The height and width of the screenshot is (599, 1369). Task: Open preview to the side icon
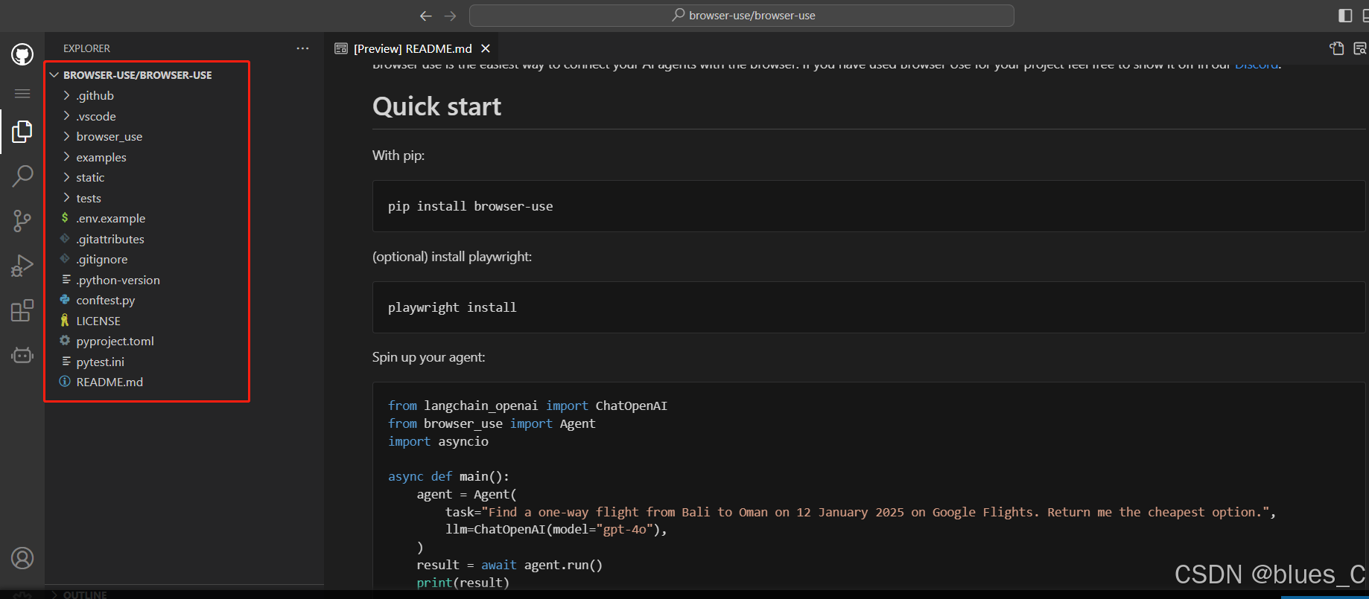[1360, 48]
